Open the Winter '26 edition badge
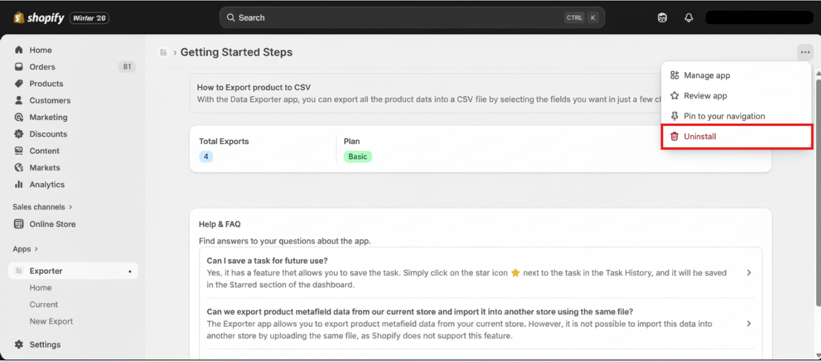Viewport: 821px width, 362px height. [89, 18]
